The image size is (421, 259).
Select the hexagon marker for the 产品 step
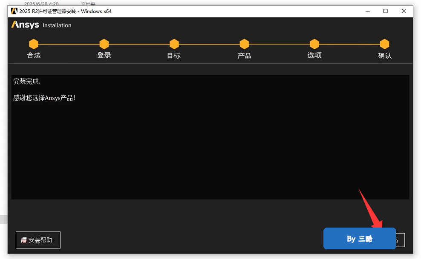tap(244, 44)
